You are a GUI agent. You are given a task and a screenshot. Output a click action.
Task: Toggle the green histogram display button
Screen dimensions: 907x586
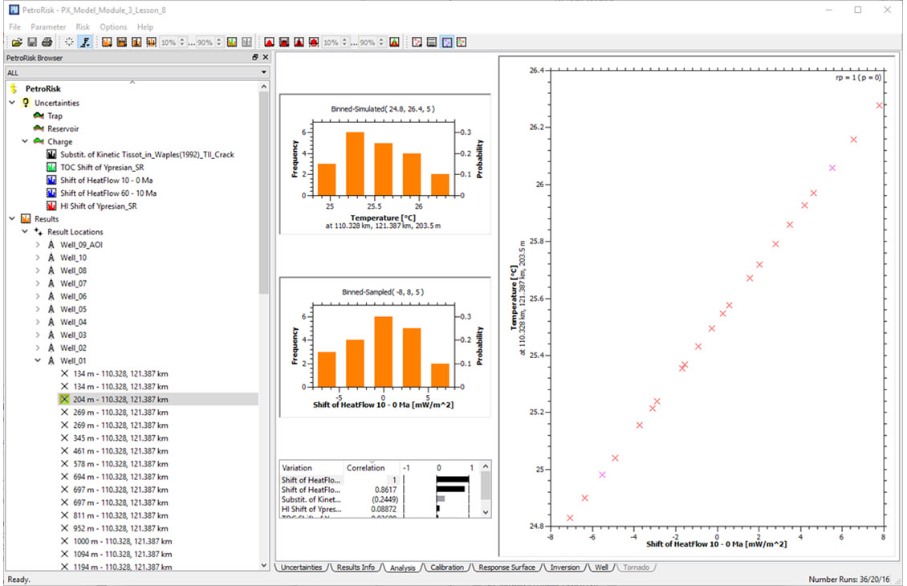230,42
